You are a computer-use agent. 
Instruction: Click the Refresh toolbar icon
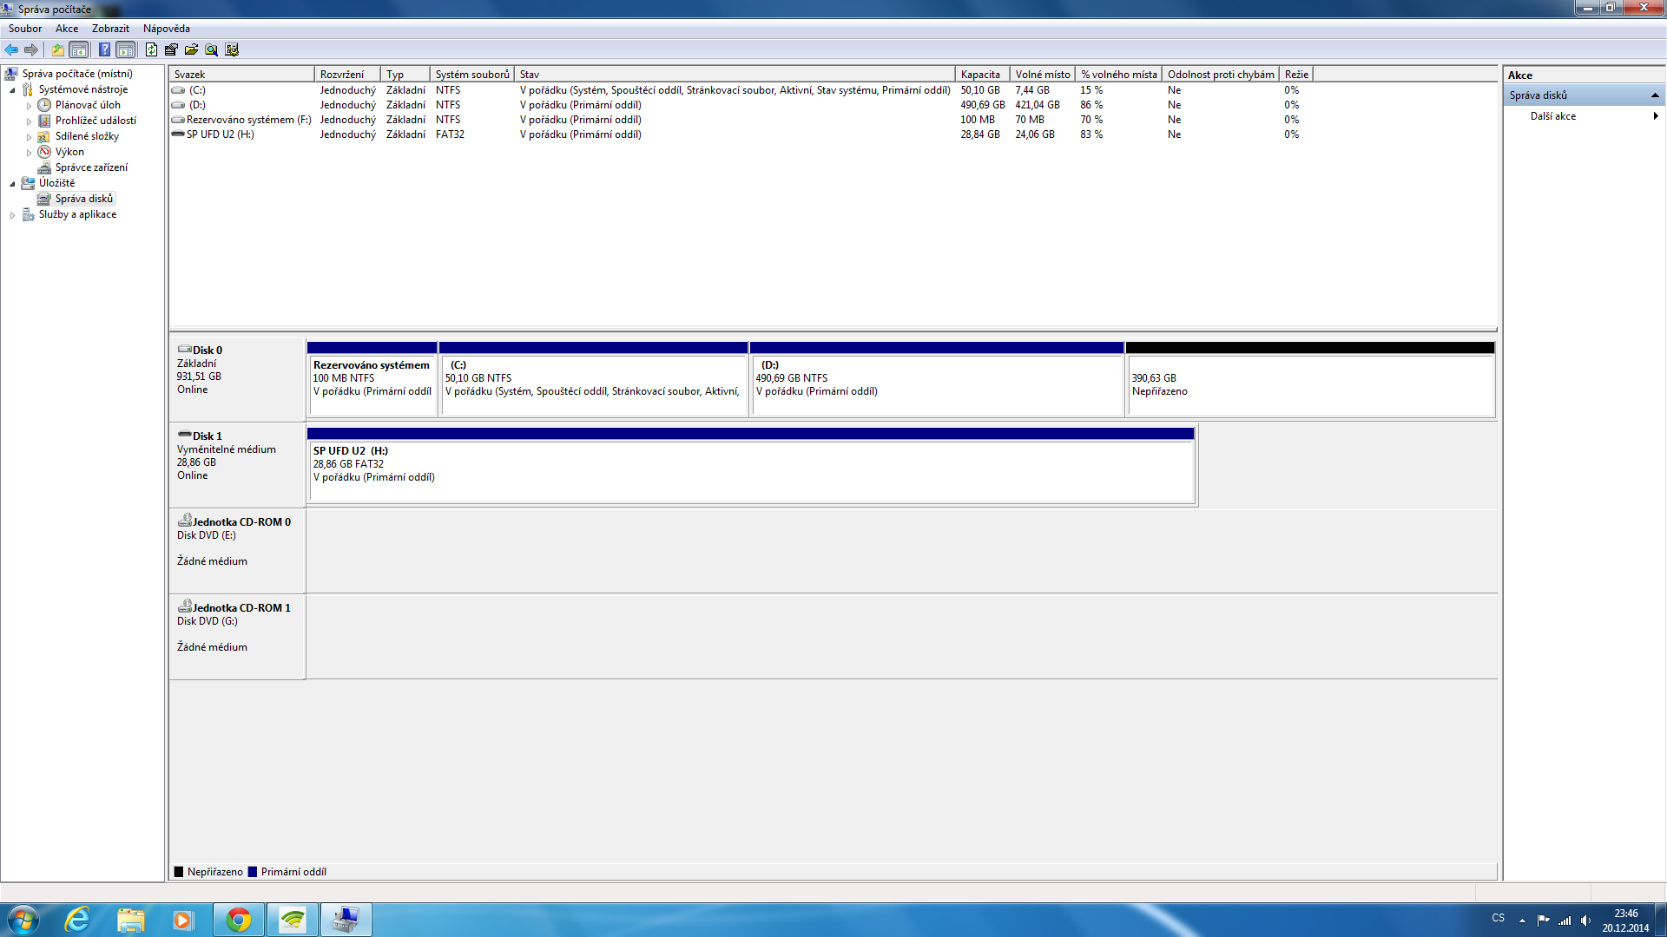coord(151,49)
